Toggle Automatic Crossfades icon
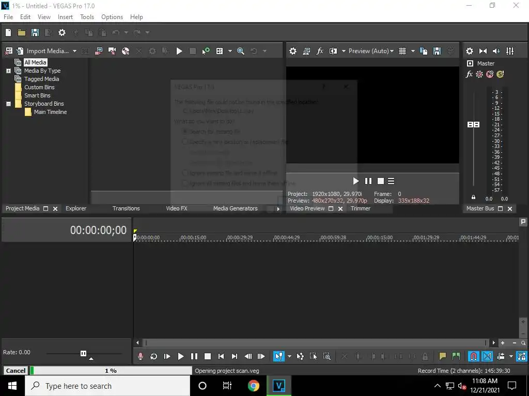This screenshot has height=396, width=529. (x=487, y=356)
